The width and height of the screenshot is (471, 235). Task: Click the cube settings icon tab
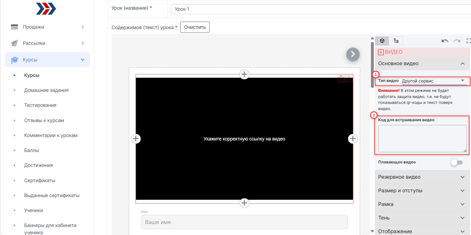[x=382, y=41]
